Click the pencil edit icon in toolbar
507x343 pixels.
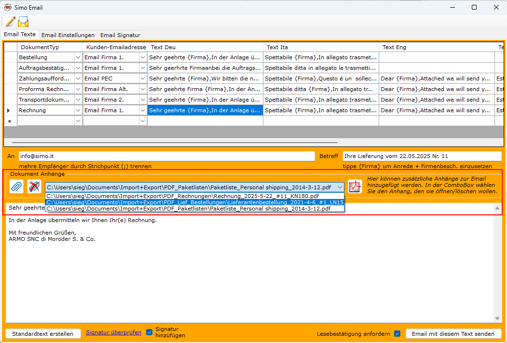pyautogui.click(x=10, y=22)
